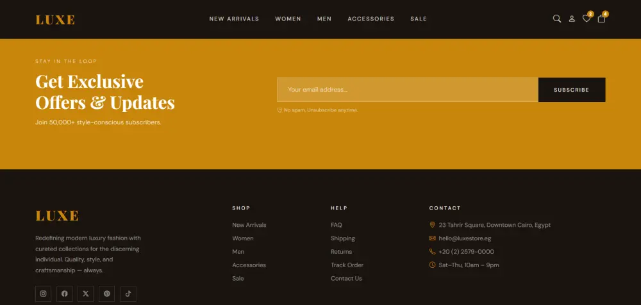Click the Join 50,000+ subscribers text
This screenshot has height=305, width=641.
pos(98,122)
